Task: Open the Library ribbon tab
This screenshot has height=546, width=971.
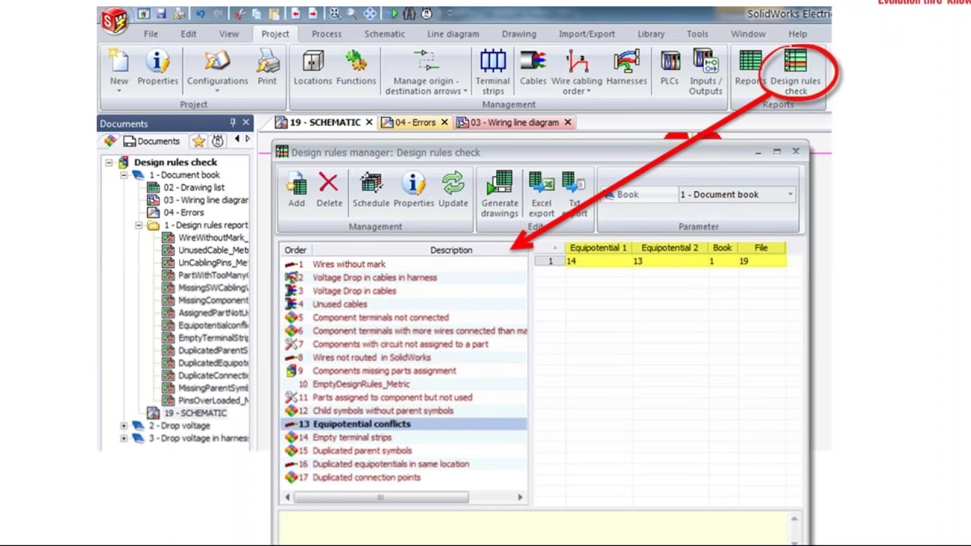Action: pyautogui.click(x=651, y=34)
